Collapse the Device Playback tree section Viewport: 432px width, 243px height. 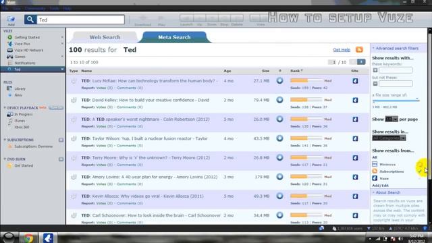click(5, 108)
